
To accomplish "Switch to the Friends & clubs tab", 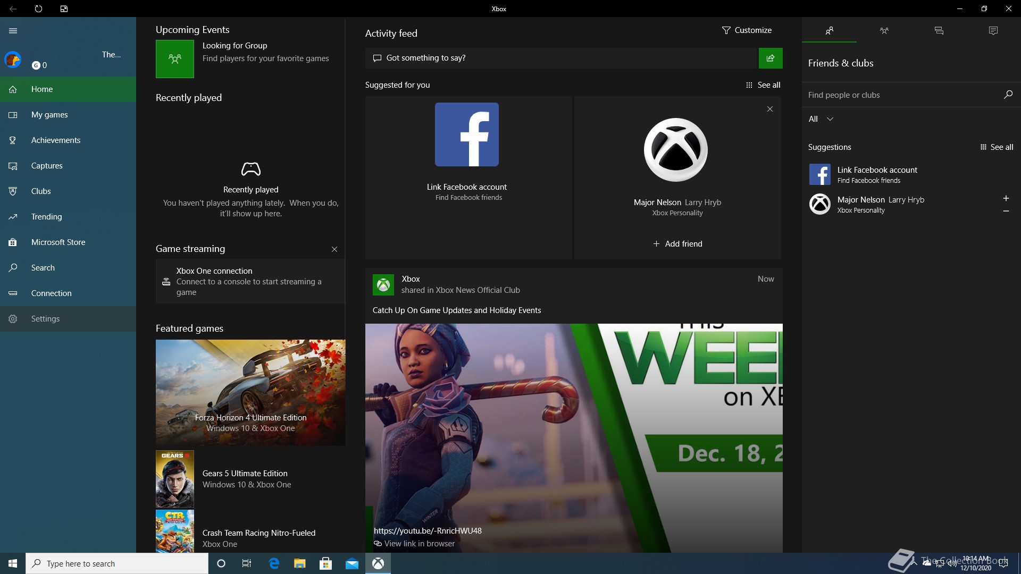I will (829, 31).
